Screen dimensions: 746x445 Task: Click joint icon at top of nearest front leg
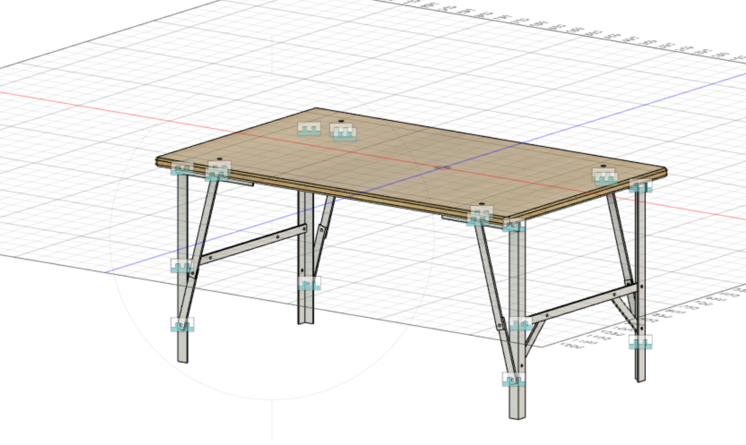click(513, 225)
